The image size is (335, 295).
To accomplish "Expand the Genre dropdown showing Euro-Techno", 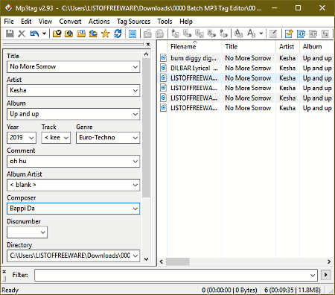I will pos(135,138).
